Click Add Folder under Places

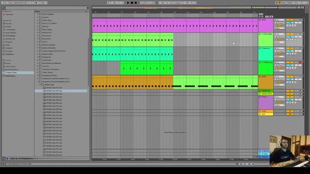click(x=11, y=75)
